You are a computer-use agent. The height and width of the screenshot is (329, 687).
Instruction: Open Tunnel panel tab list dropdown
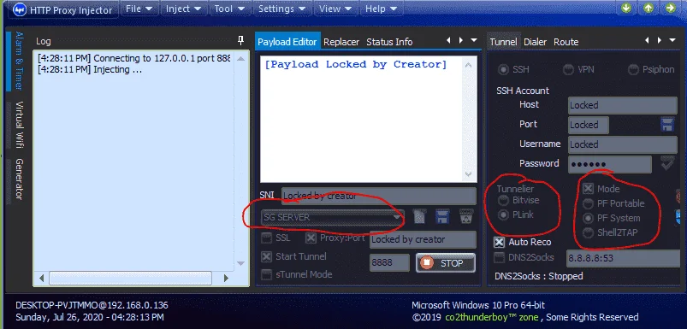click(672, 40)
